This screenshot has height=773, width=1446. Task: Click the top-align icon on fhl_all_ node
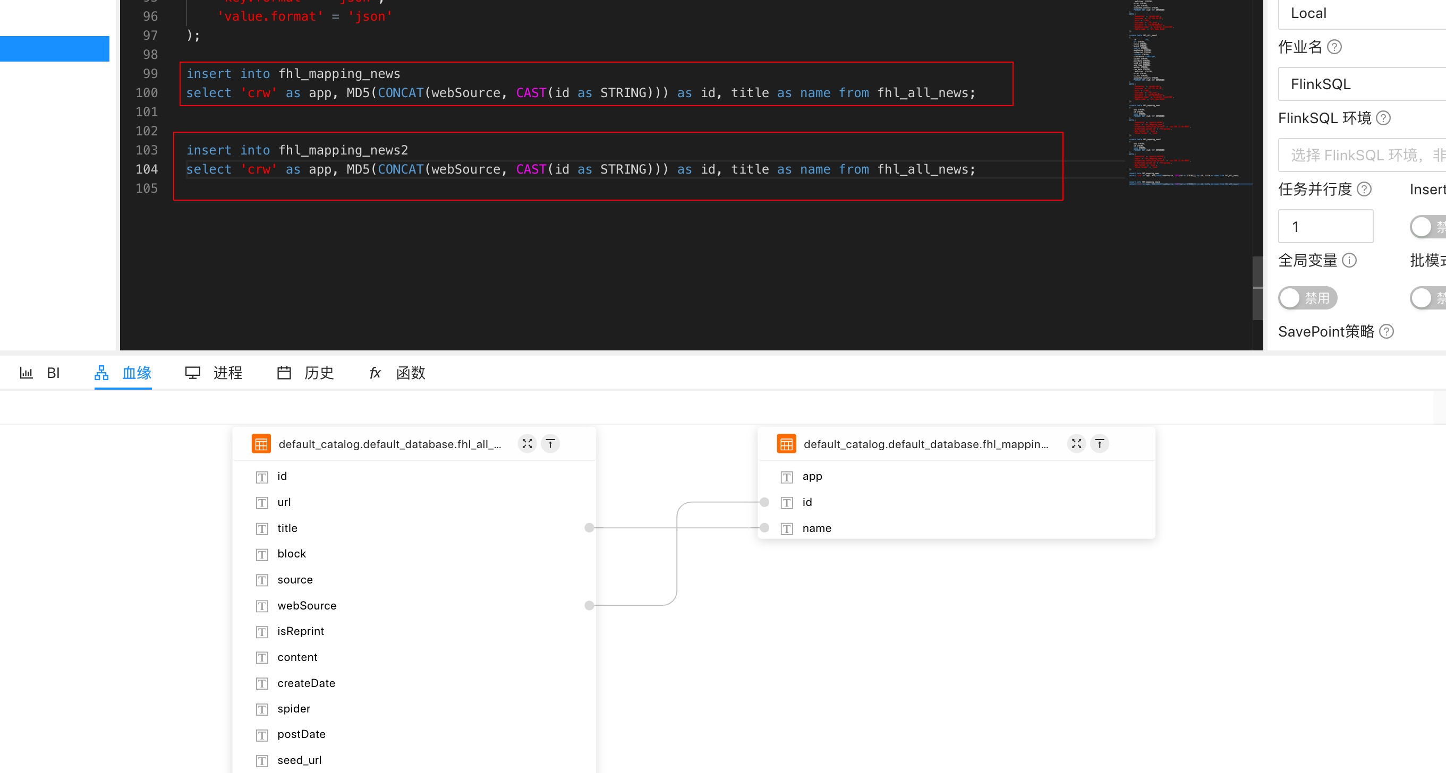pyautogui.click(x=550, y=444)
